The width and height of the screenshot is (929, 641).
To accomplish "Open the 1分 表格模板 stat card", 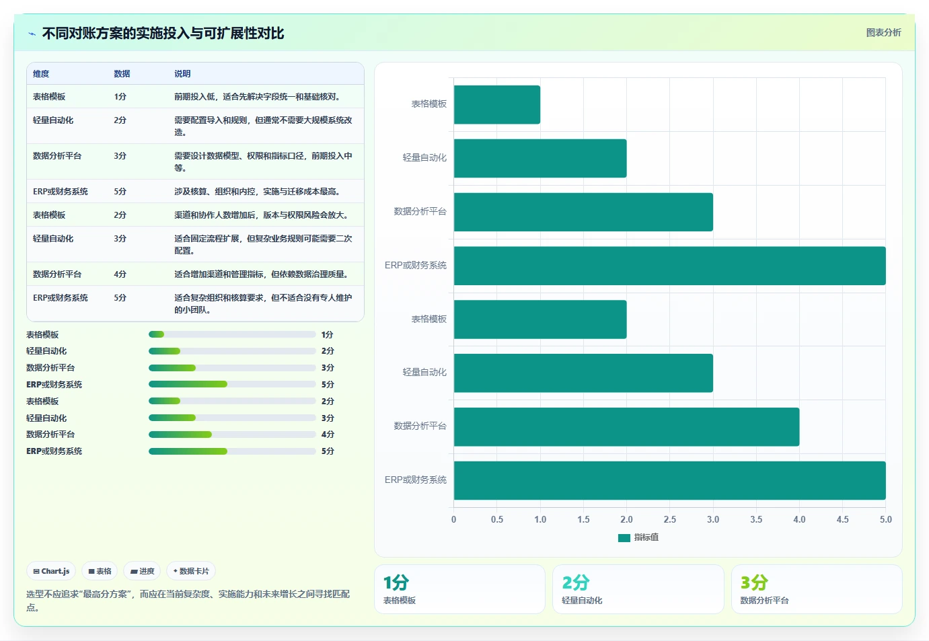I will tap(459, 589).
